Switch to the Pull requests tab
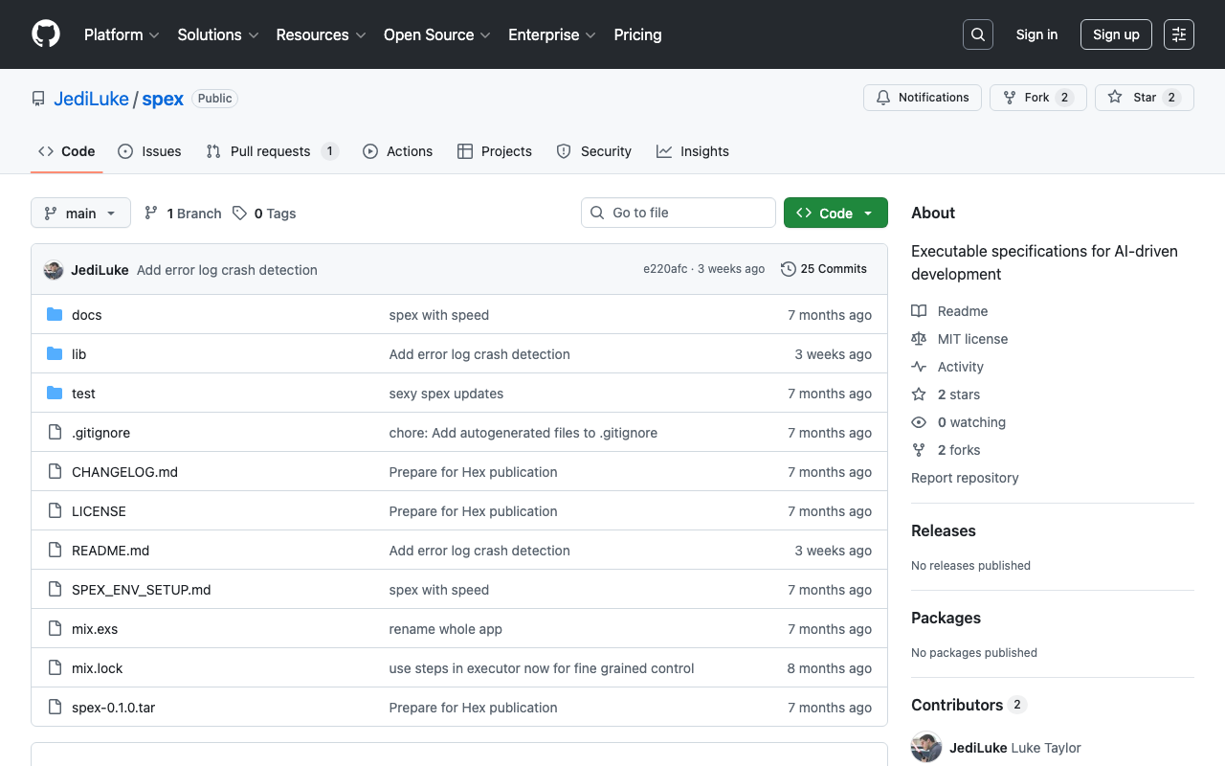The width and height of the screenshot is (1225, 766). (x=271, y=150)
